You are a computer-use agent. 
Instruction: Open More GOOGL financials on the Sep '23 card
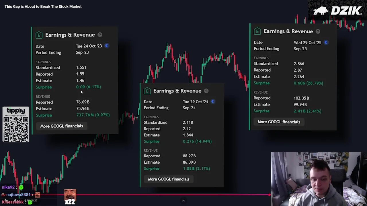[62, 126]
